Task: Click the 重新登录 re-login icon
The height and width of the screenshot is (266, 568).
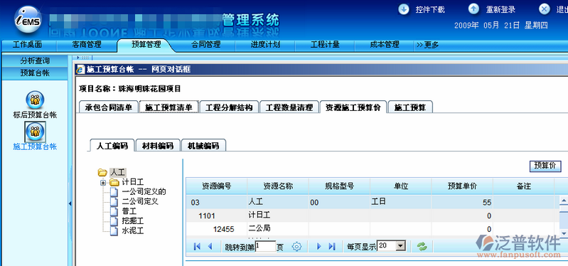Action: [x=474, y=9]
